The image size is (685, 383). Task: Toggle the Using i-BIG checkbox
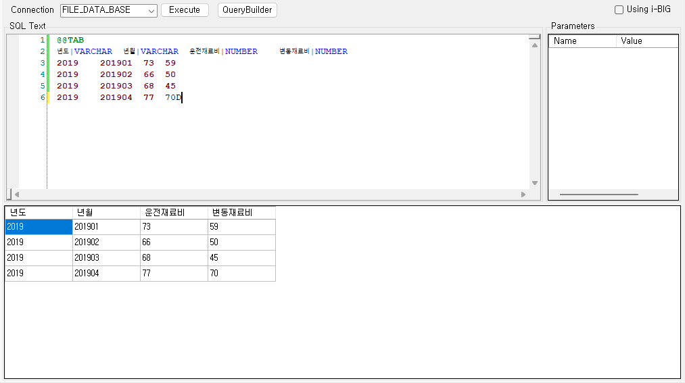619,10
